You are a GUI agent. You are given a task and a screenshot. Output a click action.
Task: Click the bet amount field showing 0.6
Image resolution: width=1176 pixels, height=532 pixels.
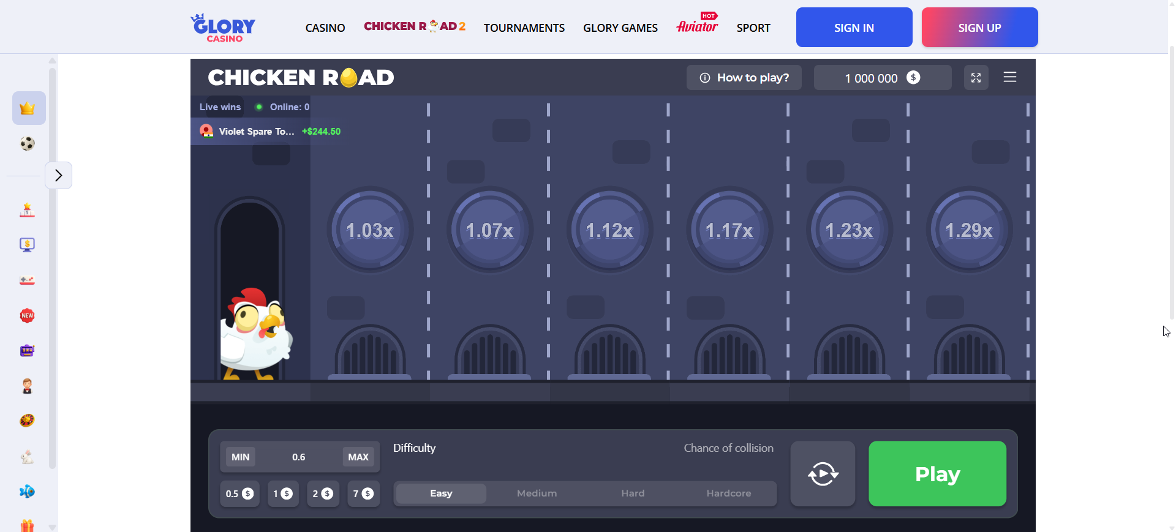tap(299, 457)
